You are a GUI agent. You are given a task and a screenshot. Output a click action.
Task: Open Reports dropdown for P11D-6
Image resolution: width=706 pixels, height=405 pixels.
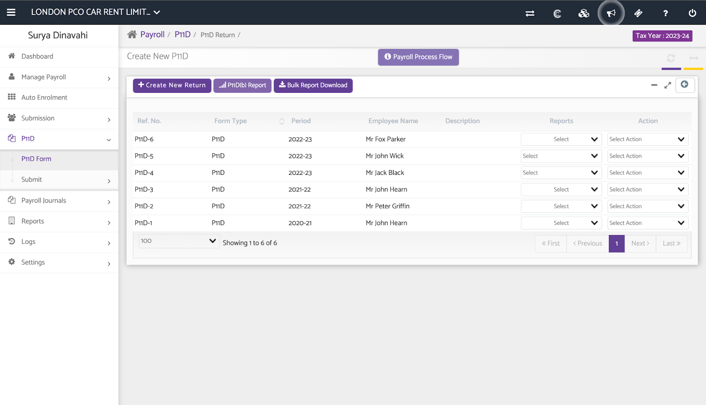561,139
